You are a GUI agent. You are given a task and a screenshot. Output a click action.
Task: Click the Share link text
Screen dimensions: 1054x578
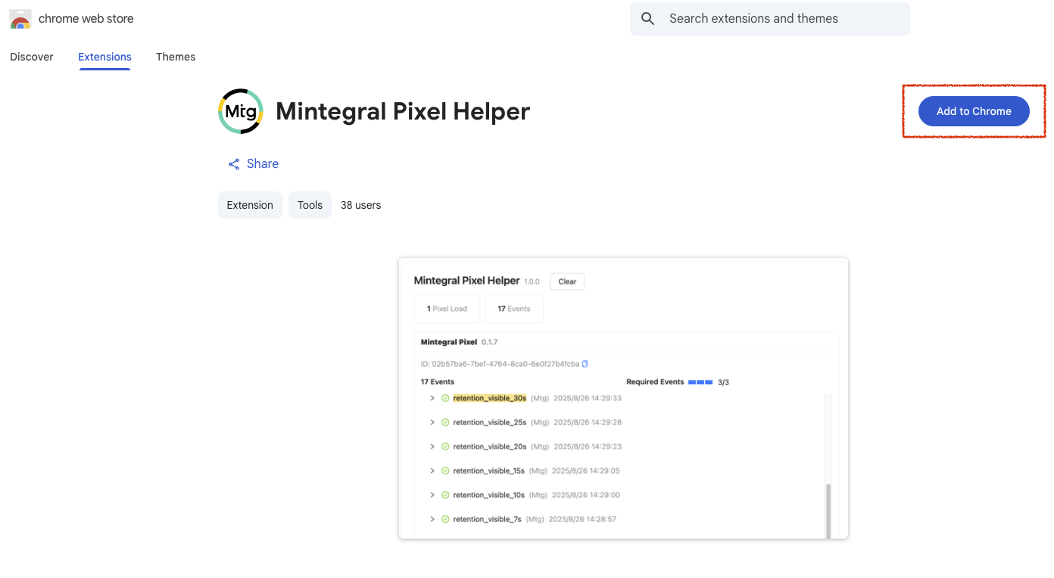point(263,164)
